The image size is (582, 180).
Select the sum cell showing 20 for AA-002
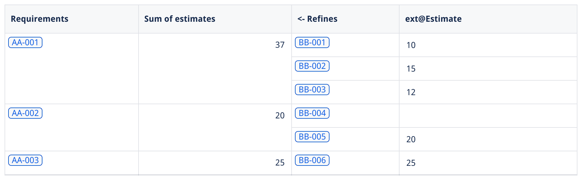click(x=279, y=116)
